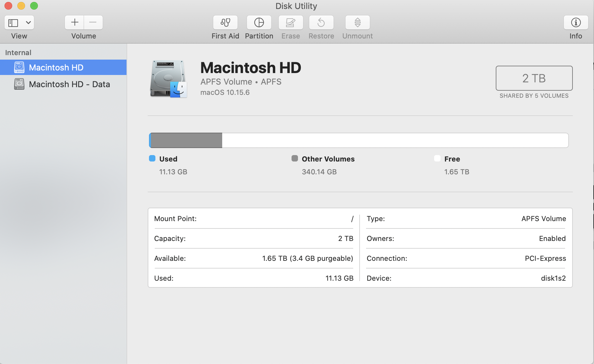Image resolution: width=594 pixels, height=364 pixels.
Task: Click the 'macOS 10.15.6' text
Action: pyautogui.click(x=225, y=92)
